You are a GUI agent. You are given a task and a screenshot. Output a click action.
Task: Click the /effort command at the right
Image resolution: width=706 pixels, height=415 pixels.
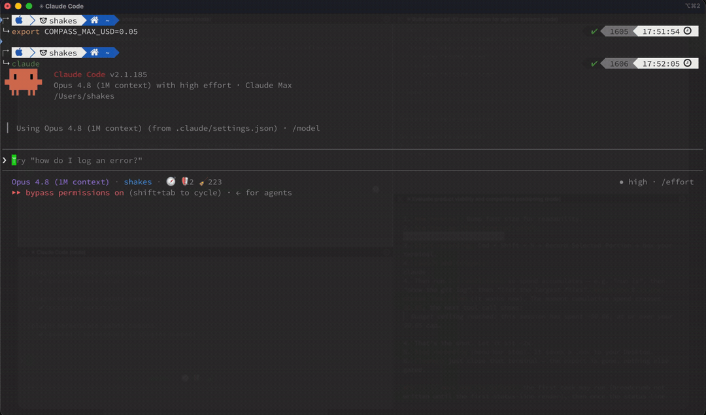tap(677, 182)
